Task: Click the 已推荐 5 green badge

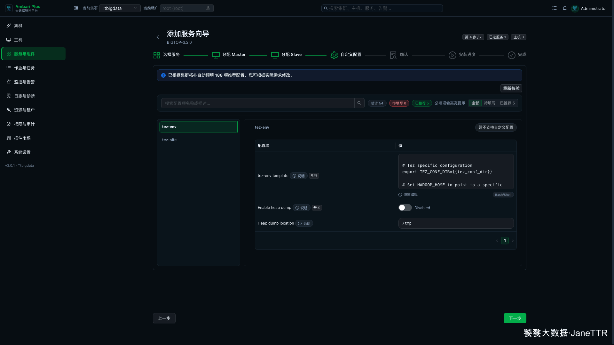Action: (x=422, y=103)
